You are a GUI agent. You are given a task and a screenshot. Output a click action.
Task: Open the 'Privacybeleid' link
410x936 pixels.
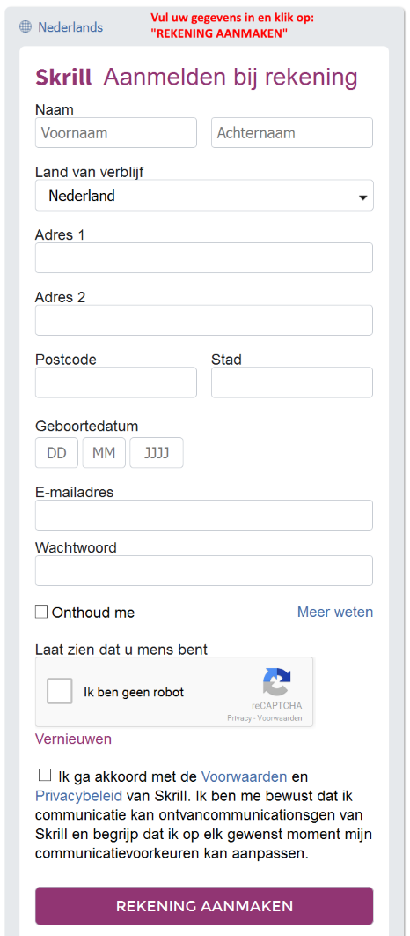78,796
